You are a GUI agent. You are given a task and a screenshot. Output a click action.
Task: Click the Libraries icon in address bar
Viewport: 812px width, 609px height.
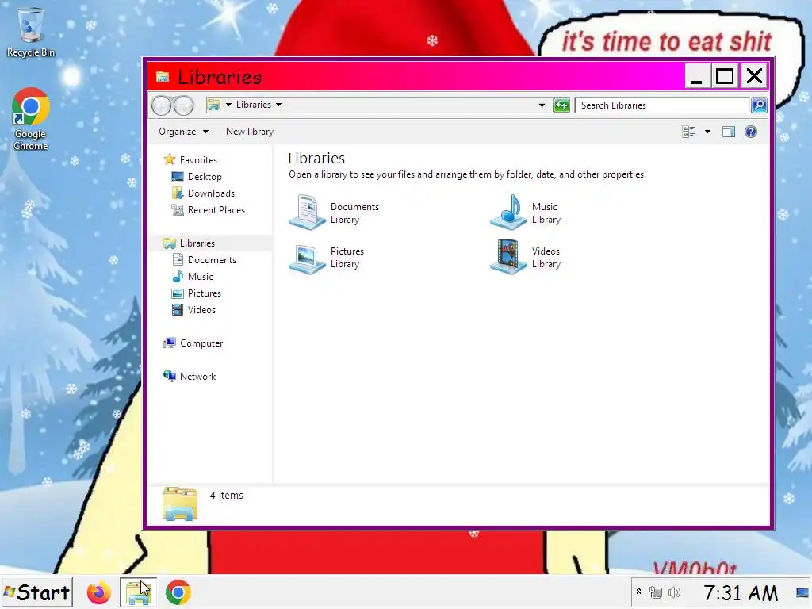coord(213,105)
